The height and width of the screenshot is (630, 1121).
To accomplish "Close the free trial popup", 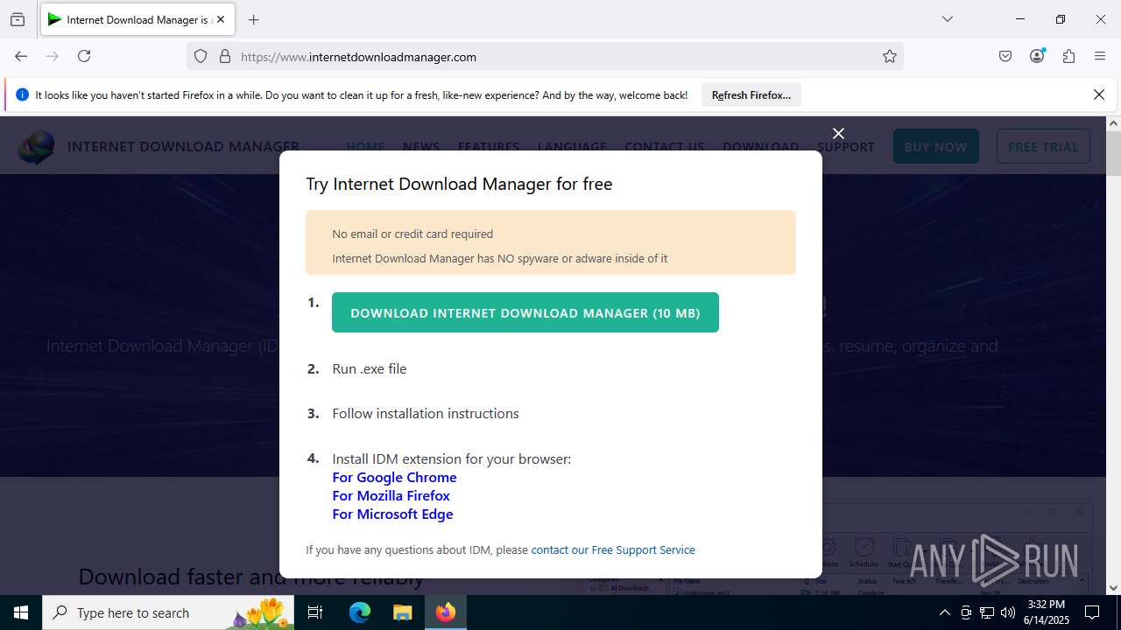I will pos(838,133).
